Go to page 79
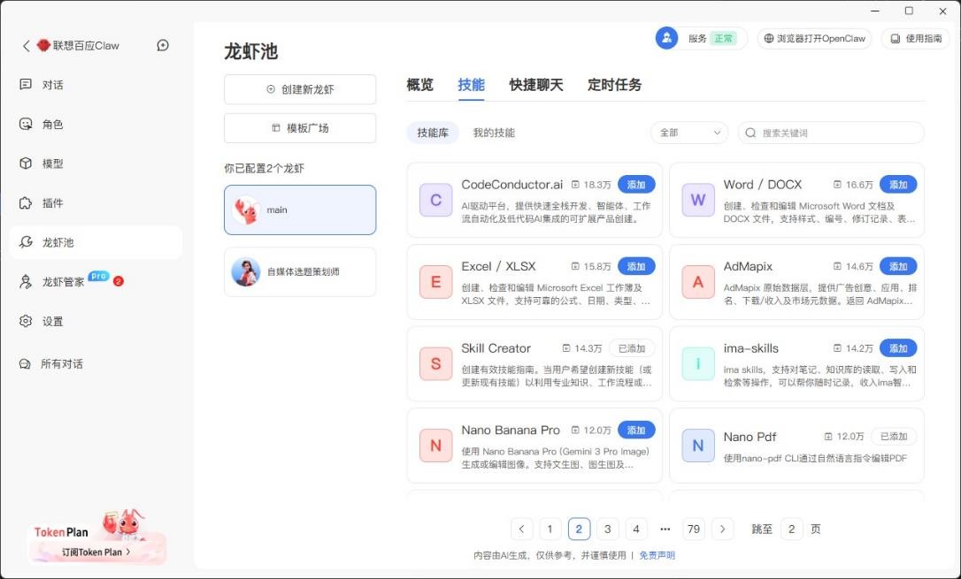Viewport: 961px width, 579px height. point(694,529)
